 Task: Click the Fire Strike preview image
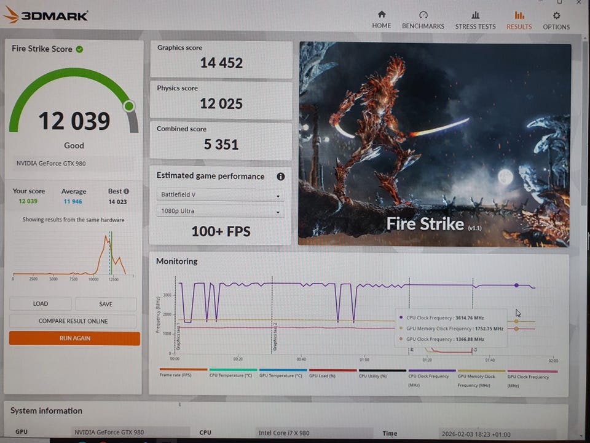tap(435, 144)
